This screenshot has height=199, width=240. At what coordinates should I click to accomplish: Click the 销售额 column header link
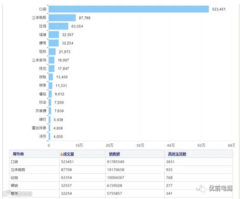[114, 154]
